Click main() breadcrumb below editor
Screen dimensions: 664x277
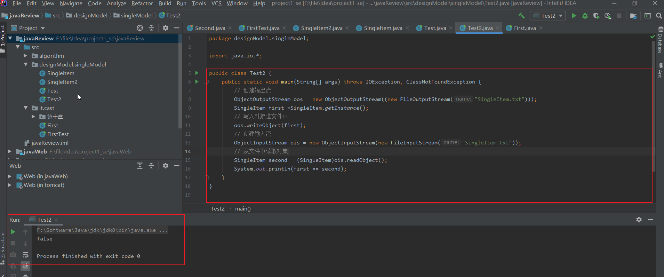tap(243, 208)
